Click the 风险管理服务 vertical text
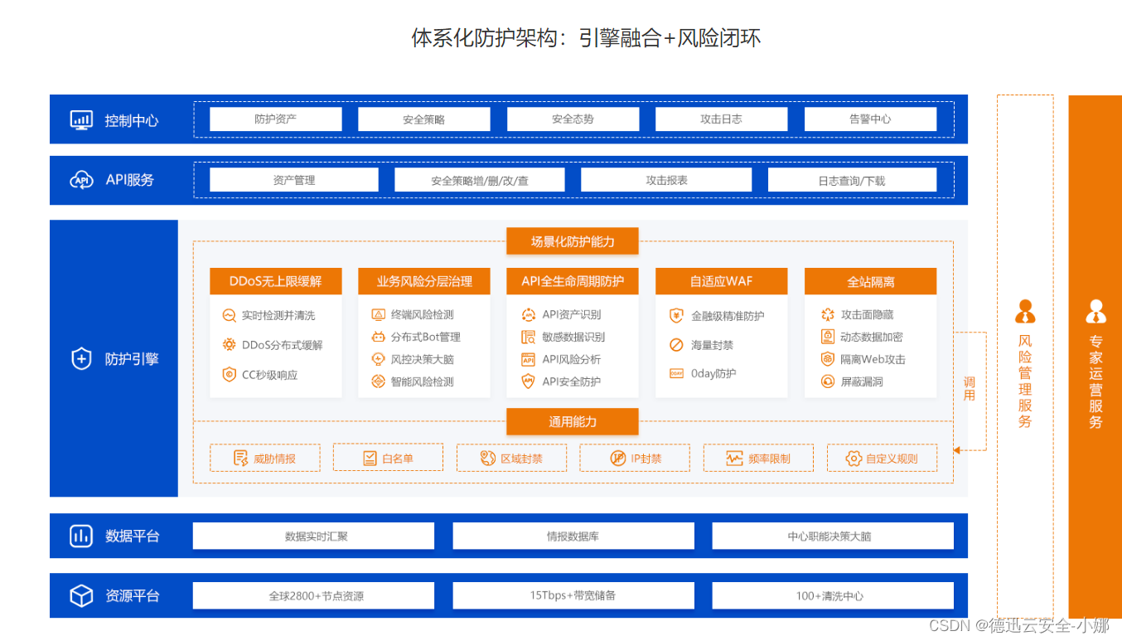Viewport: 1122px width, 641px height. (x=1025, y=381)
